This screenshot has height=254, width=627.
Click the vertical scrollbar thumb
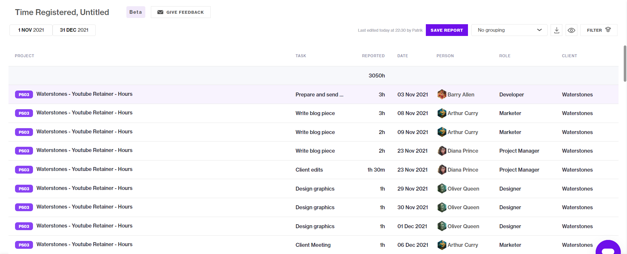point(625,63)
